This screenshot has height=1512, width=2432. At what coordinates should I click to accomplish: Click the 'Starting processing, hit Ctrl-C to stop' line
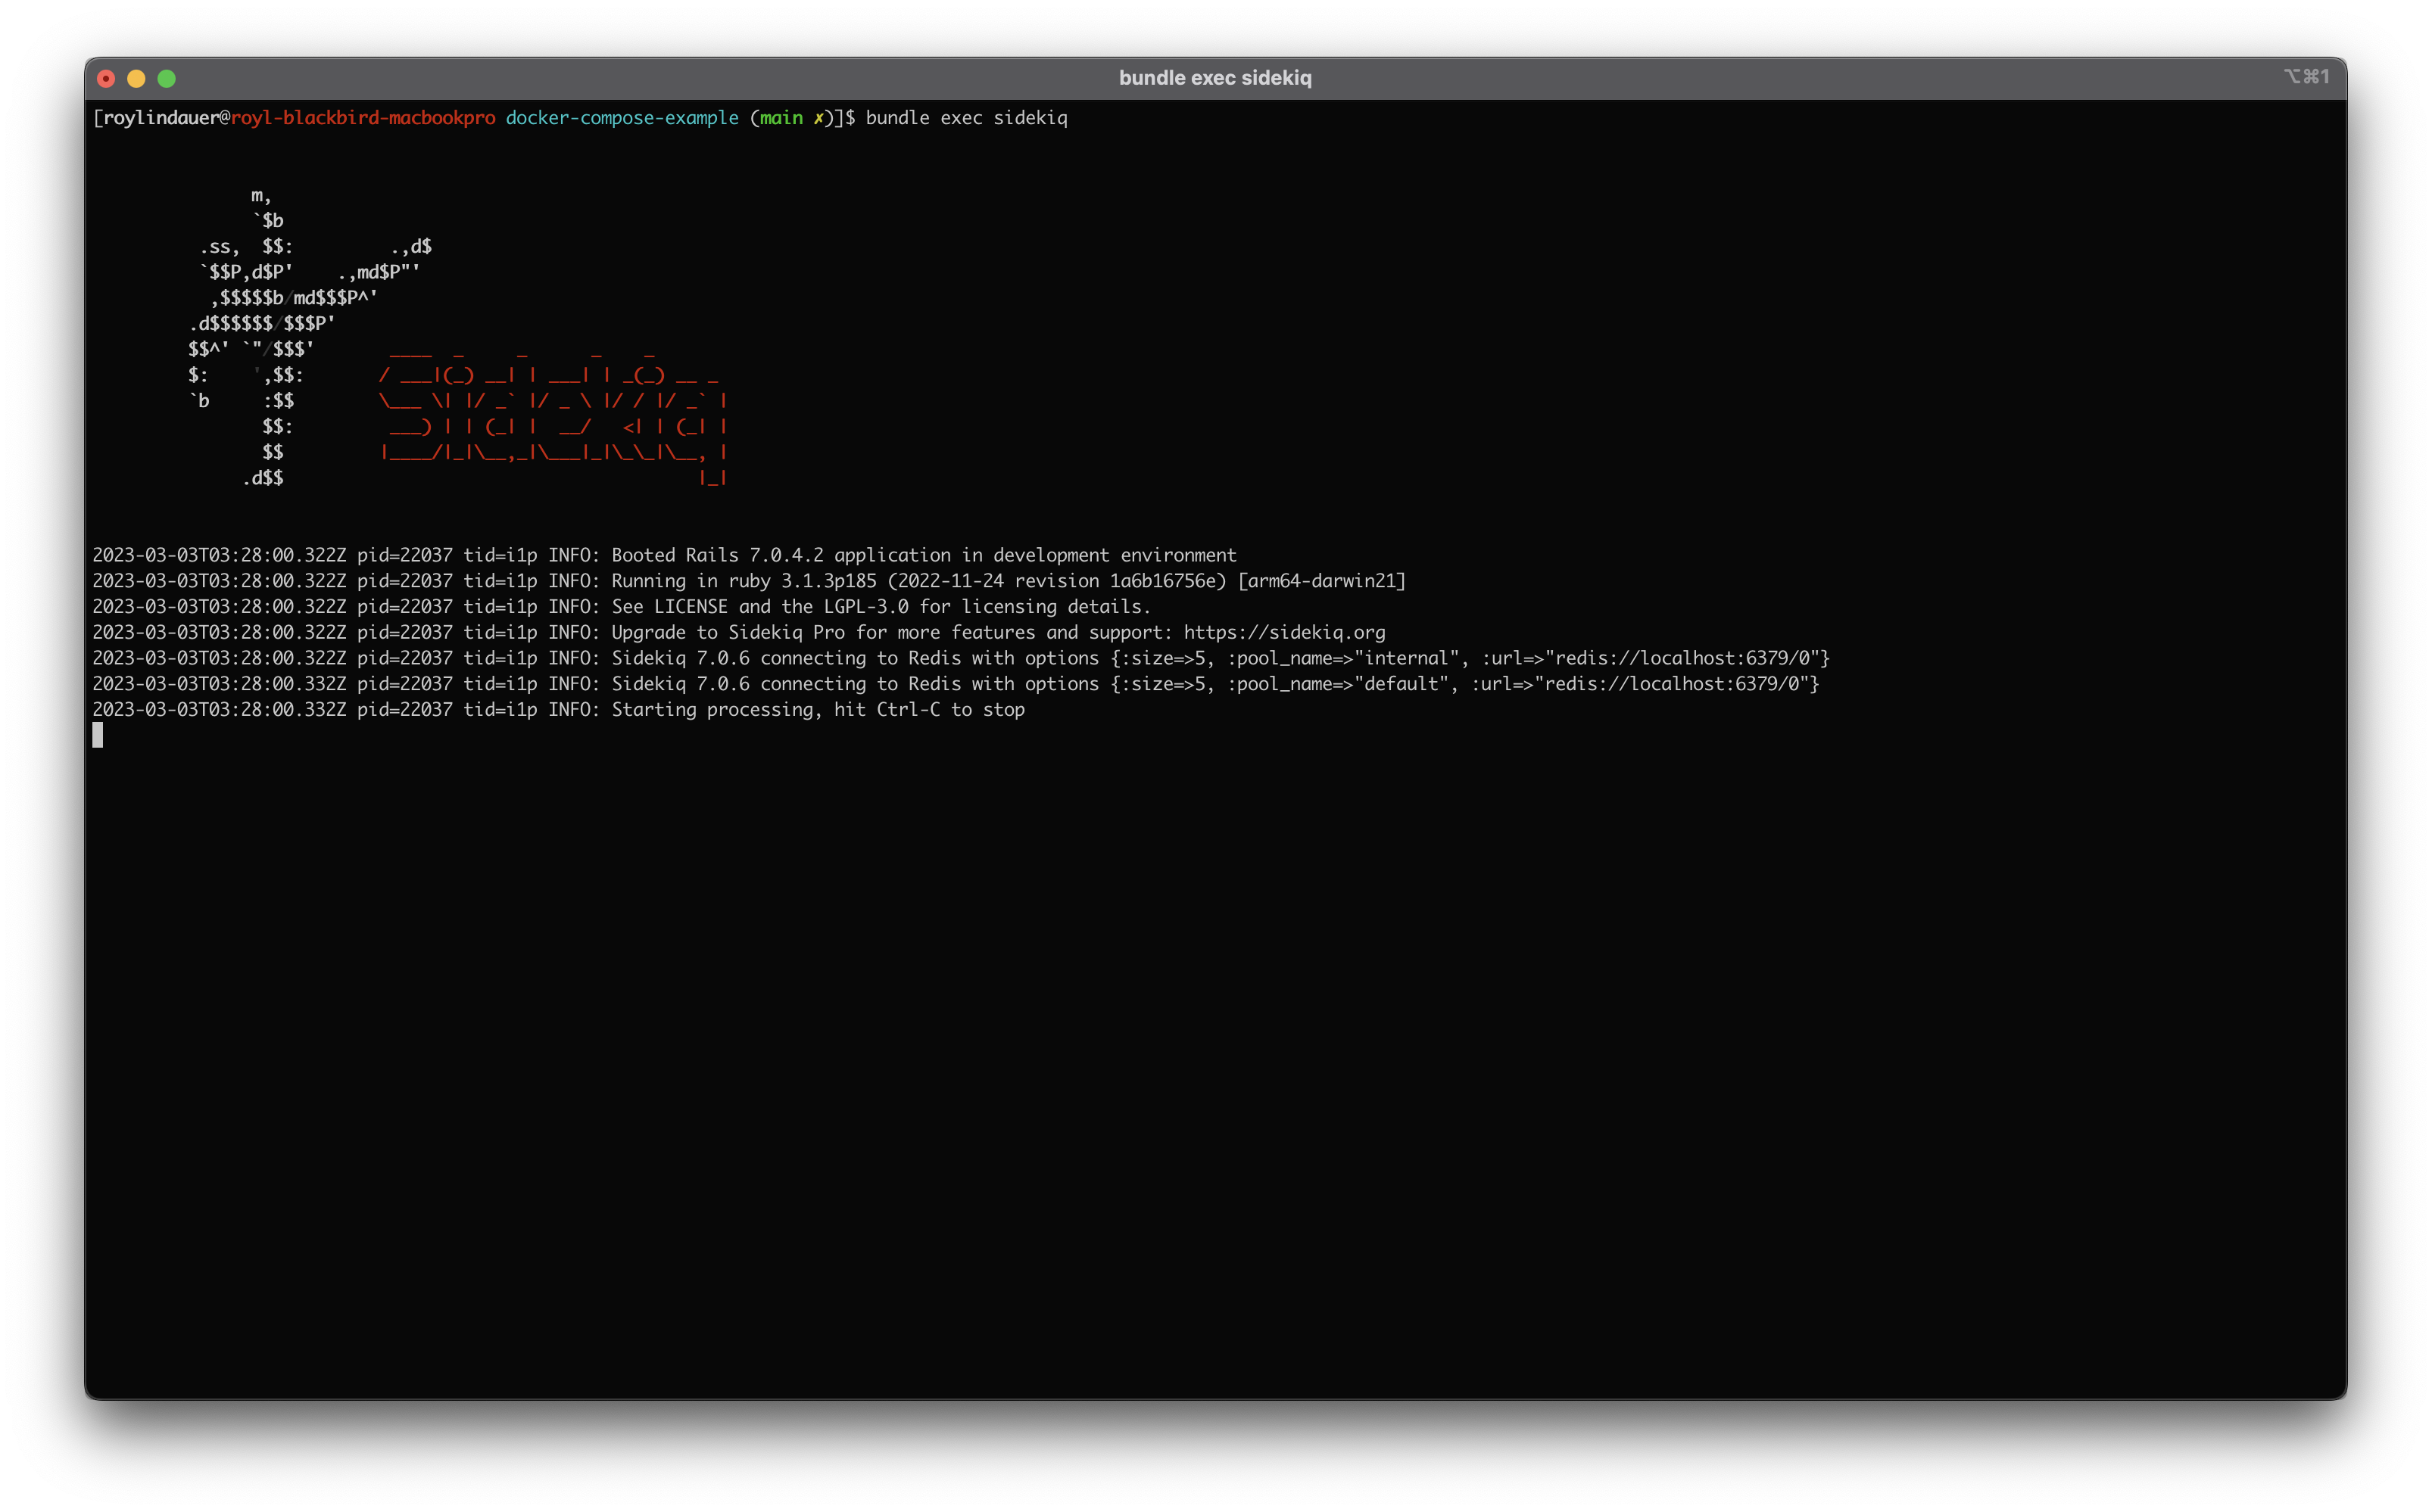pyautogui.click(x=558, y=710)
